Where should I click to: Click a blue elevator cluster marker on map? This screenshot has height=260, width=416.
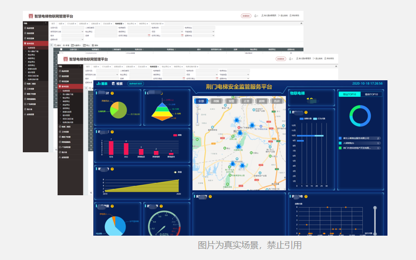coord(237,120)
